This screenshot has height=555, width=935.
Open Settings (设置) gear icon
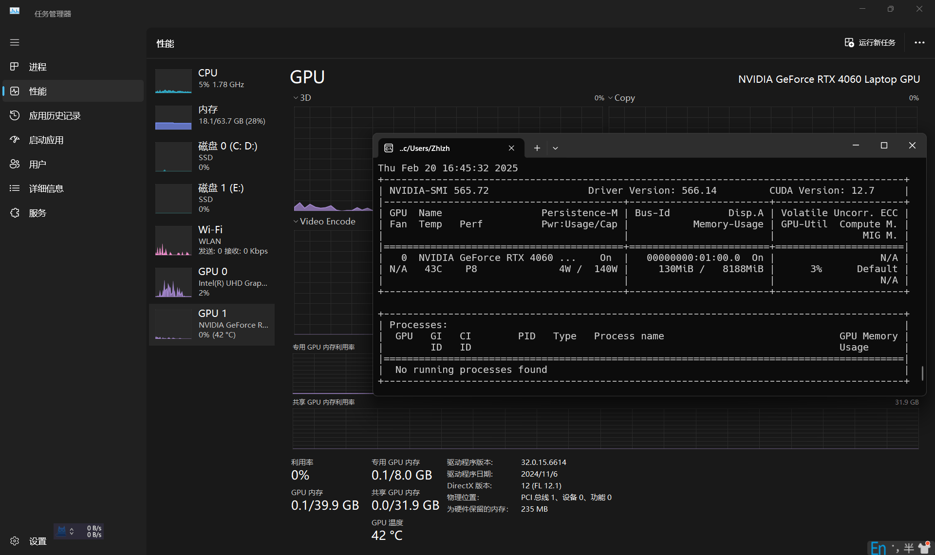(15, 541)
